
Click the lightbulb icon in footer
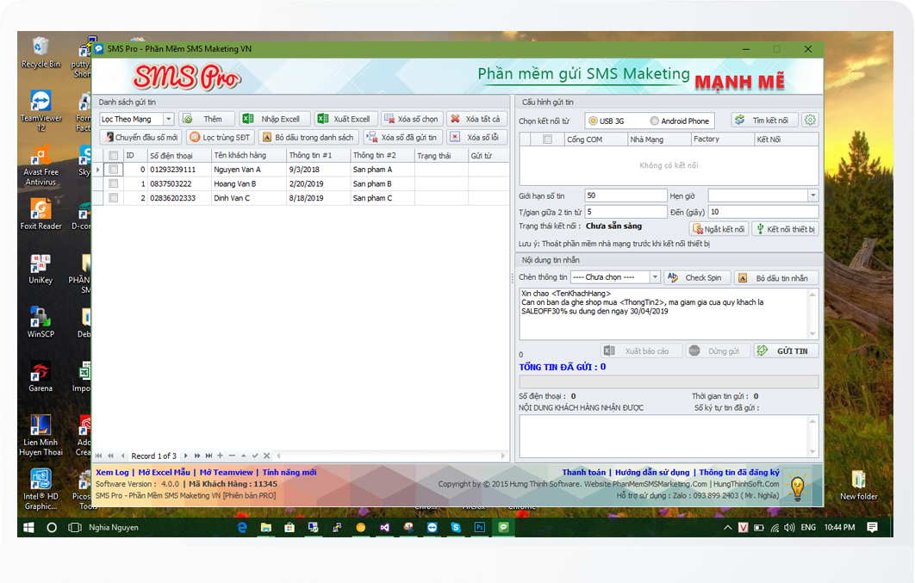coord(797,487)
